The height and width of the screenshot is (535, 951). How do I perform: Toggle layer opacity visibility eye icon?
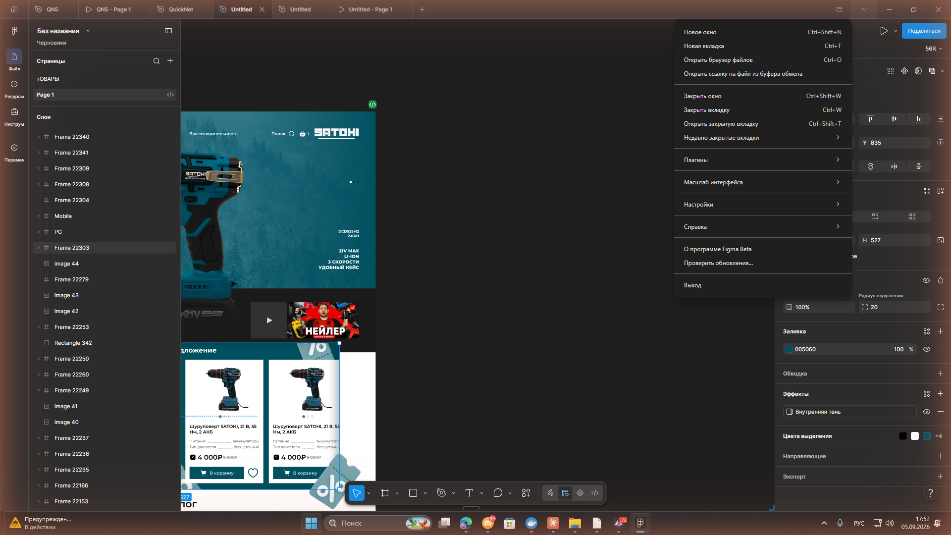pyautogui.click(x=926, y=280)
